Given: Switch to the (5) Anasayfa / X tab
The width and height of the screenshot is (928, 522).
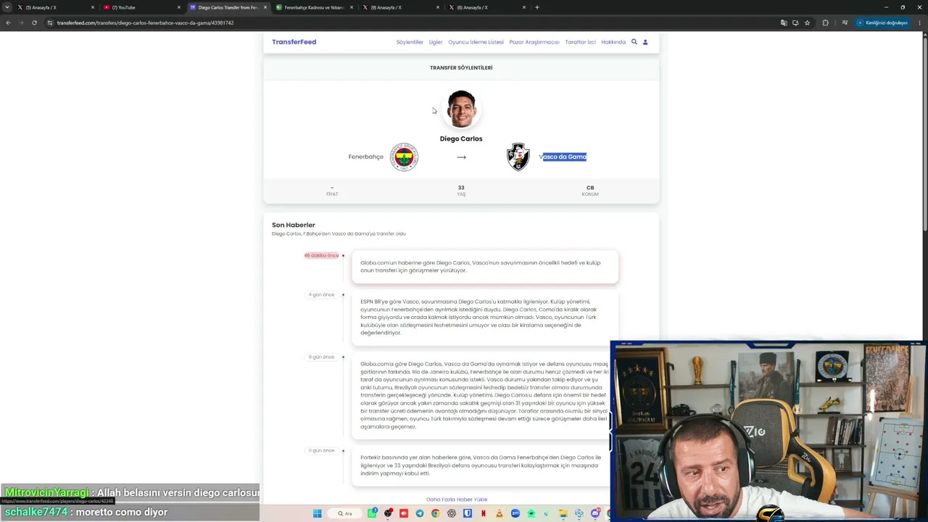Looking at the screenshot, I should 55,7.
